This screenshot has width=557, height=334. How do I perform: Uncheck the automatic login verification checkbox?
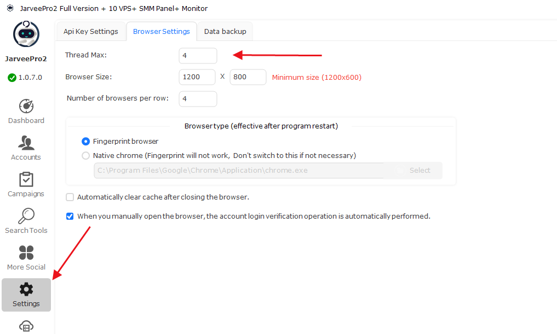point(70,216)
